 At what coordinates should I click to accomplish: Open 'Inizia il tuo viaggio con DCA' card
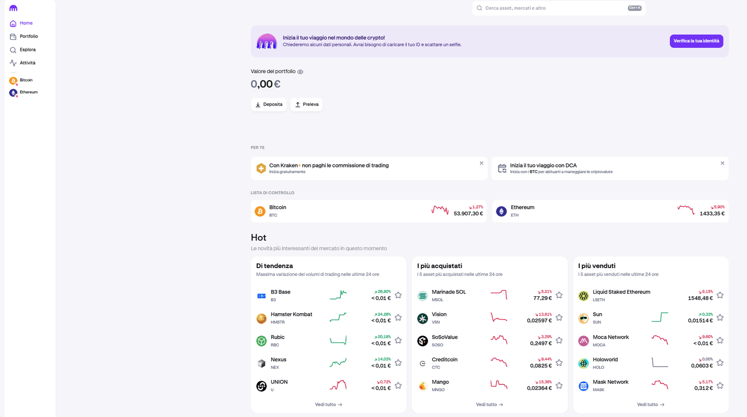610,169
